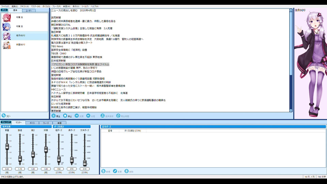Image resolution: width=327 pixels, height=184 pixels.
Task: Open the 単語(W) menu
Action: 66,6
